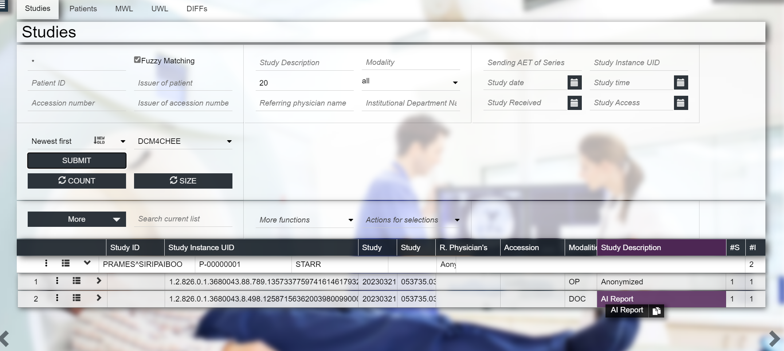Switch to the Patients tab

click(x=83, y=9)
